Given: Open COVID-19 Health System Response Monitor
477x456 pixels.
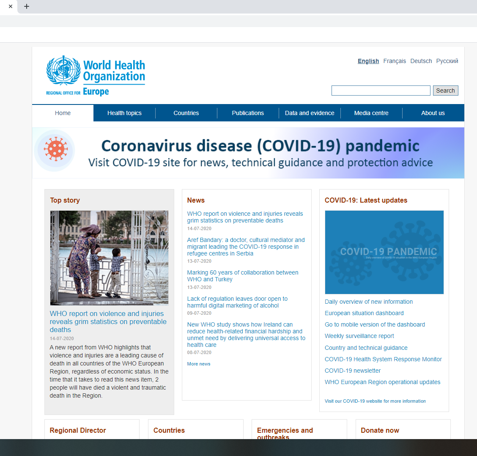Looking at the screenshot, I should [383, 359].
